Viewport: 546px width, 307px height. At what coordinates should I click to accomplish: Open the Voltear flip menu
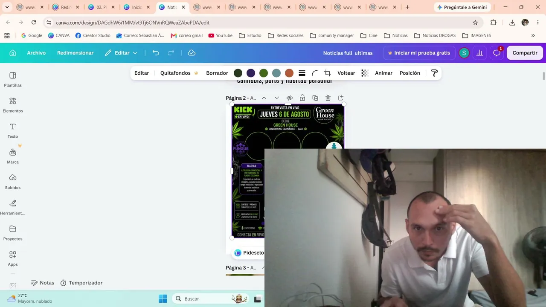[346, 73]
